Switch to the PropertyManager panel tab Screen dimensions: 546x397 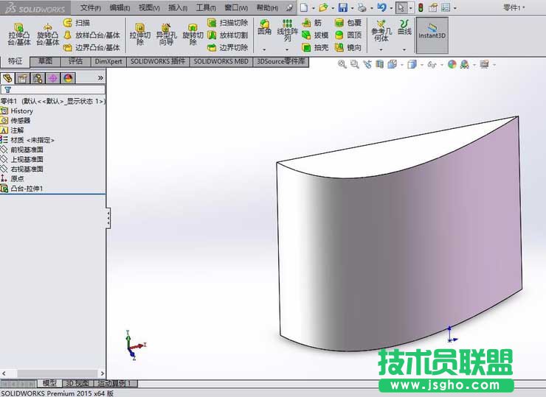click(23, 78)
